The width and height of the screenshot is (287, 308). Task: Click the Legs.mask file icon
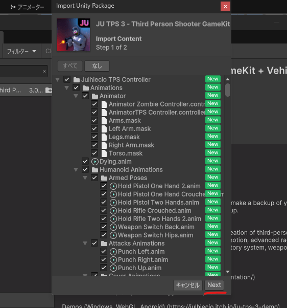[104, 137]
